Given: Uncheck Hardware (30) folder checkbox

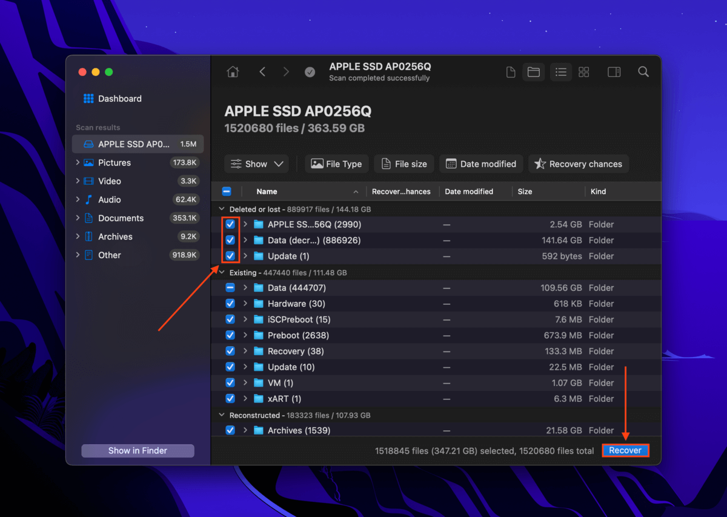Looking at the screenshot, I should (230, 304).
